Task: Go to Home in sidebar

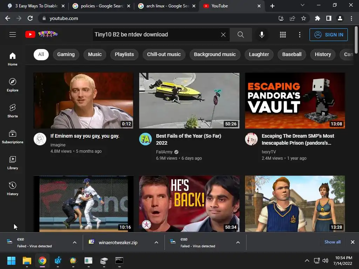Action: coord(13,59)
